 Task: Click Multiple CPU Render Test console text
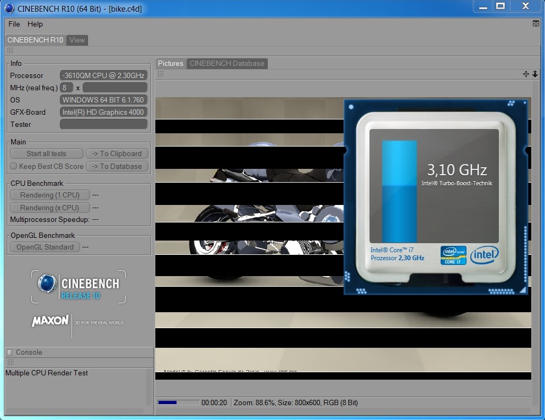(47, 373)
